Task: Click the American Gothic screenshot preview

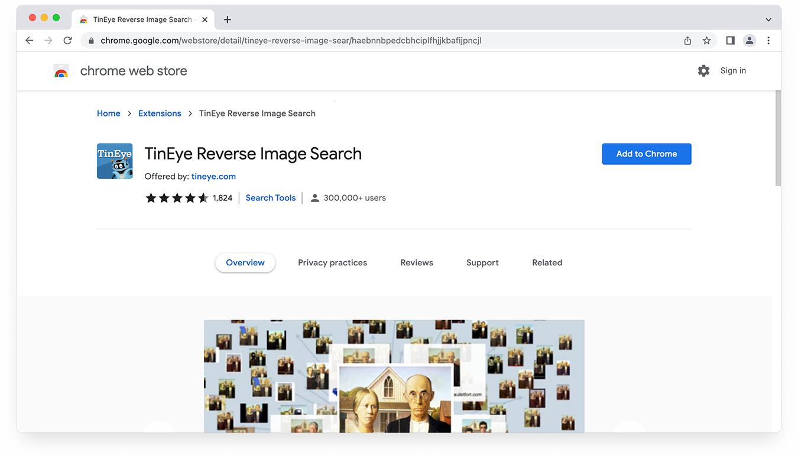Action: coord(394,376)
